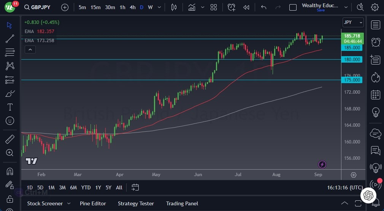384x211 pixels.
Task: Toggle the magnet snap mode
Action: point(10,171)
